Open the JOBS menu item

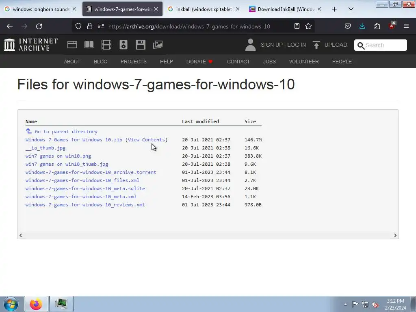point(269,62)
